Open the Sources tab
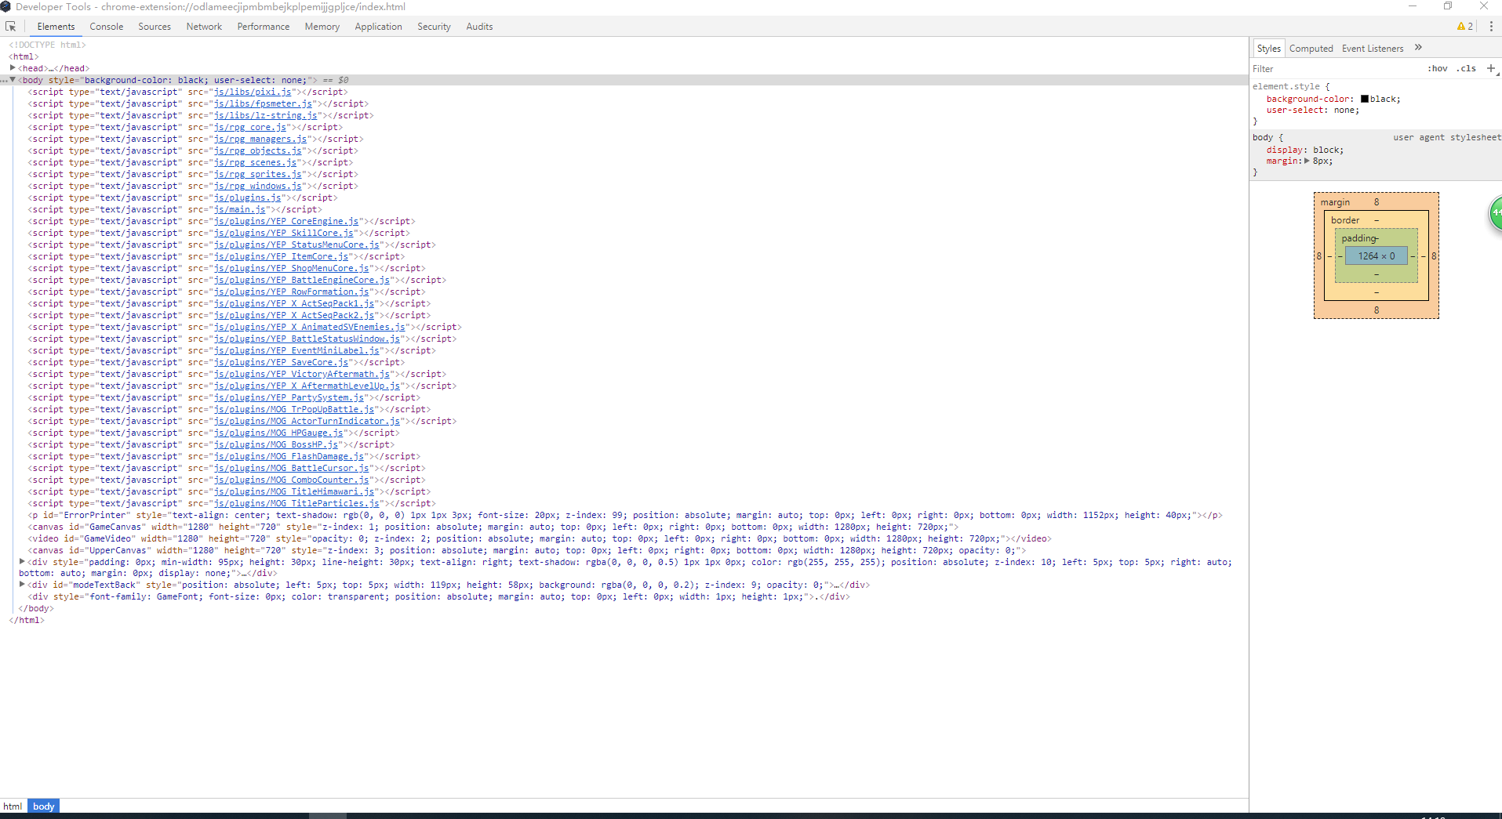 click(x=155, y=27)
